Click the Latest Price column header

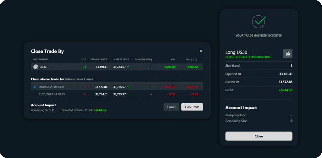[x=121, y=59]
